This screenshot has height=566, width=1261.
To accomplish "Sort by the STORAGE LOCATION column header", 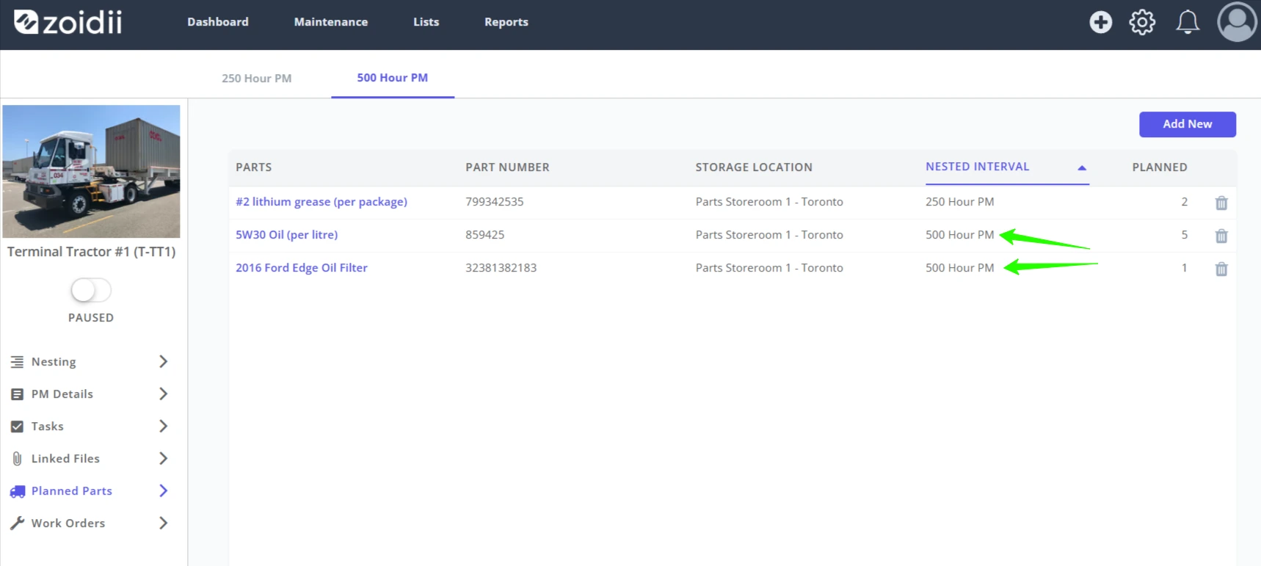I will coord(754,167).
